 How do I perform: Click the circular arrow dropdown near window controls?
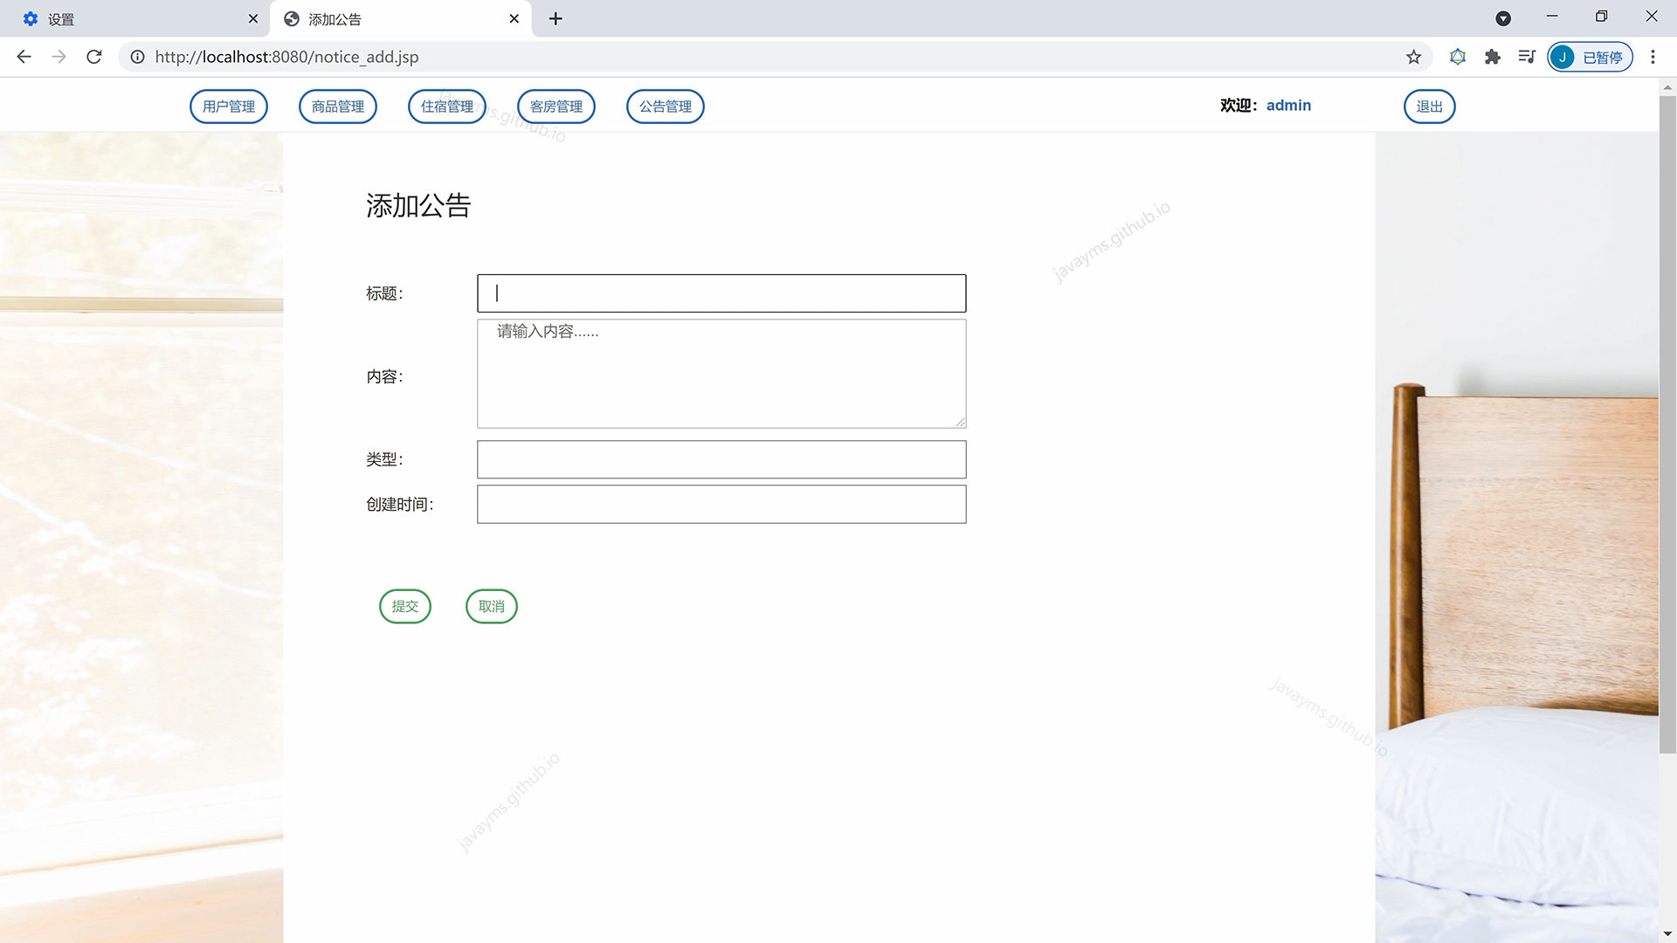1503,17
